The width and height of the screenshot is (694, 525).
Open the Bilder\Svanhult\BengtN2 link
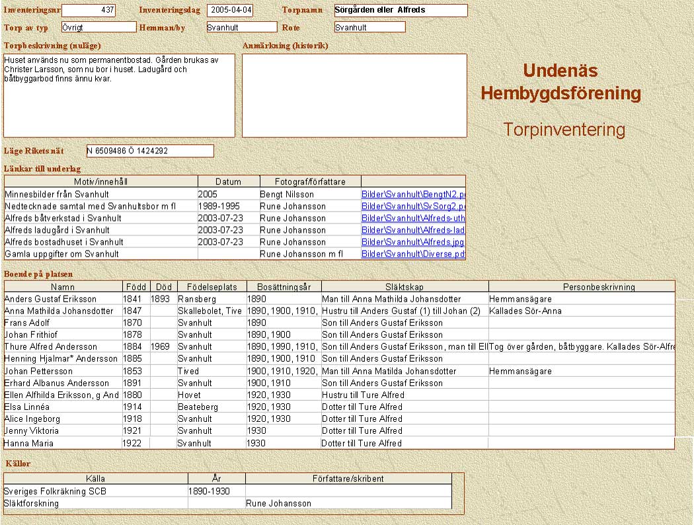413,194
